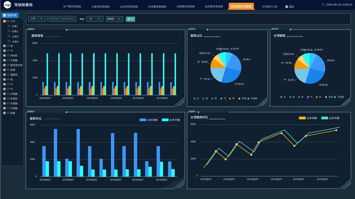Click the power icon next to 退出

(286, 7)
